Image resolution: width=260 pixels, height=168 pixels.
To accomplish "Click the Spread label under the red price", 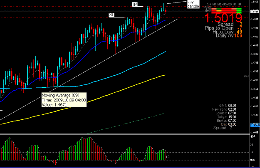I will click(225, 24).
